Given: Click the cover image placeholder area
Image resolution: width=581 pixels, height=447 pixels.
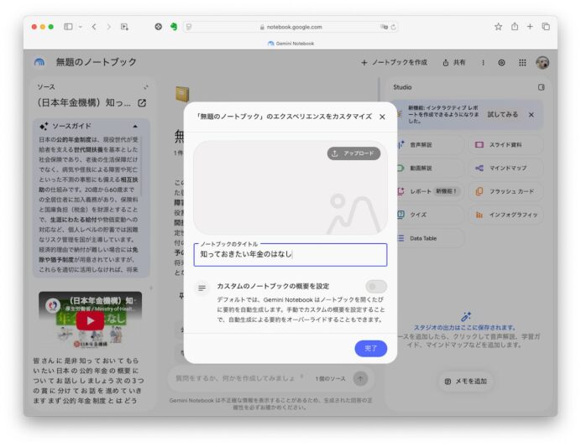Looking at the screenshot, I should pos(290,188).
